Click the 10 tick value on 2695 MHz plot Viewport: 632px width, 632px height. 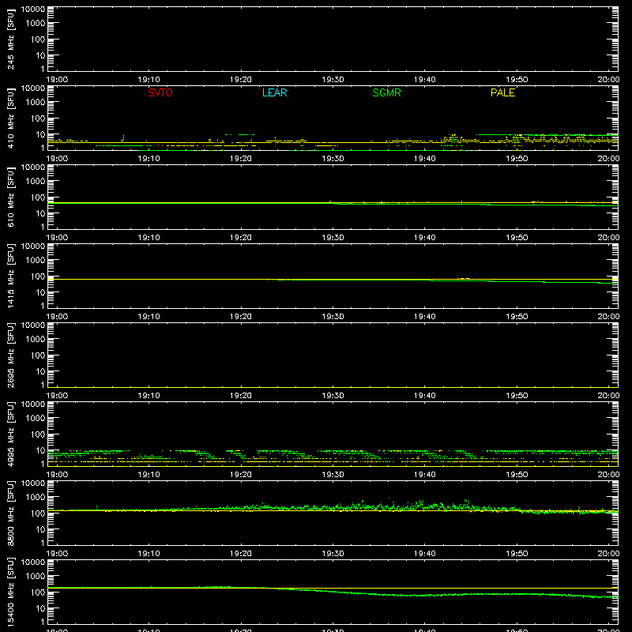point(40,371)
